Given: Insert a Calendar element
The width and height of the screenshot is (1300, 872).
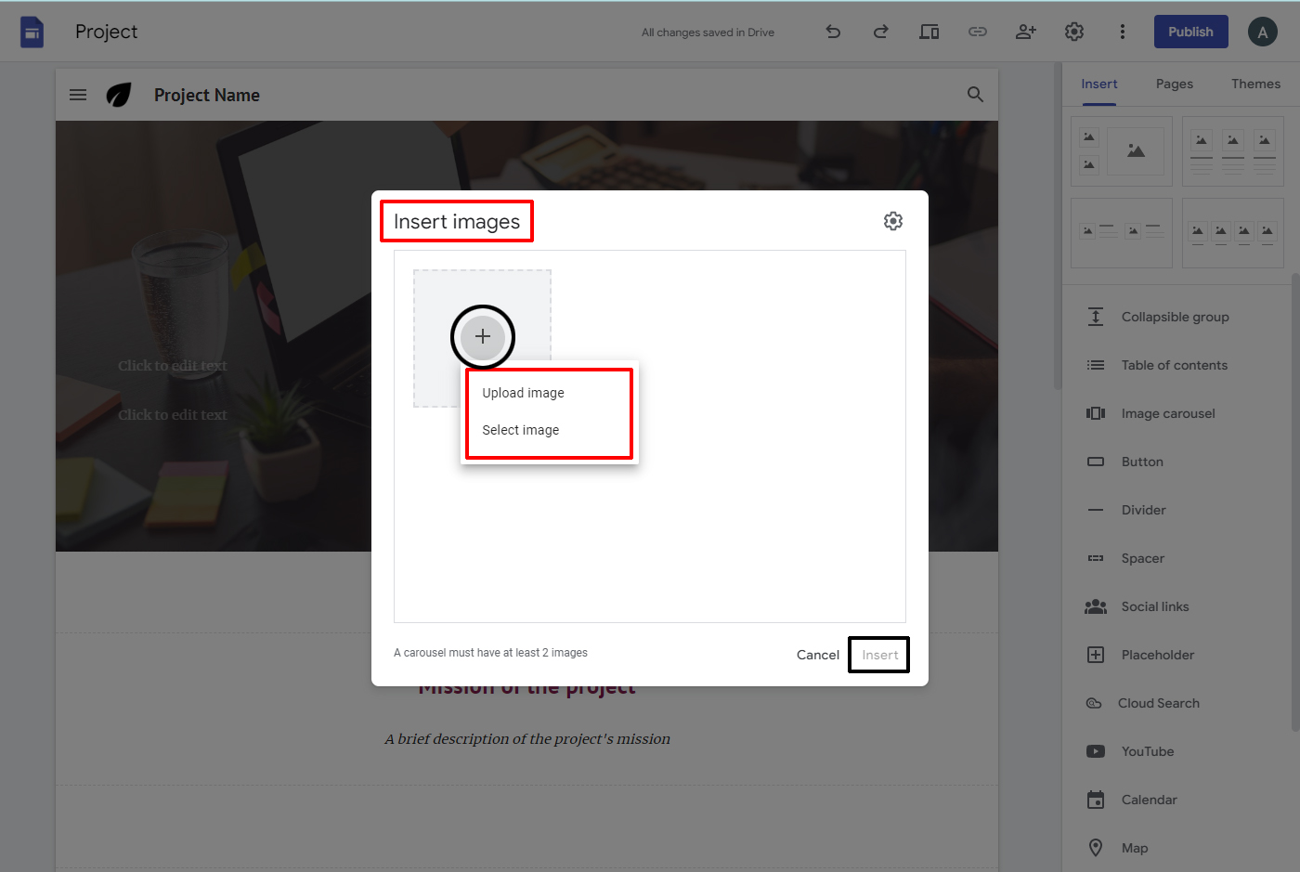Looking at the screenshot, I should tap(1148, 799).
